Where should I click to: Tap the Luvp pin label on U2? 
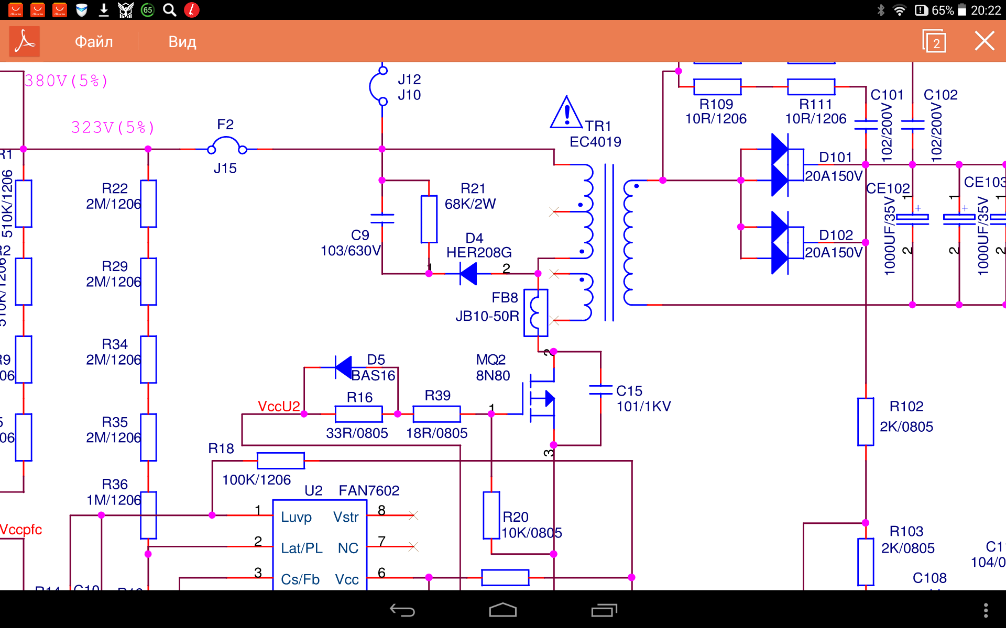[x=297, y=517]
